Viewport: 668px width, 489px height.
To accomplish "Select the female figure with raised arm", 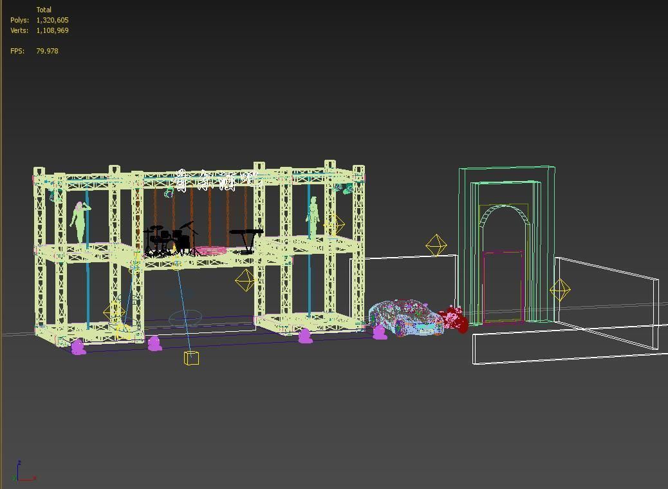I will point(80,222).
